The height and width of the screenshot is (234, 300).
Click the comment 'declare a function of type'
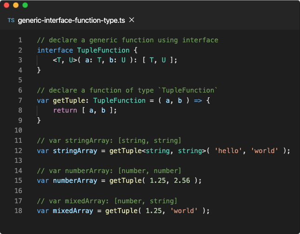click(x=127, y=90)
